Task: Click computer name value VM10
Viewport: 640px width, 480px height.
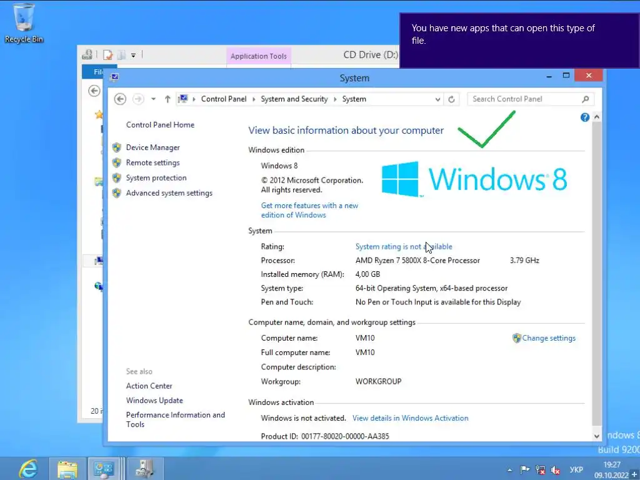Action: pyautogui.click(x=365, y=338)
